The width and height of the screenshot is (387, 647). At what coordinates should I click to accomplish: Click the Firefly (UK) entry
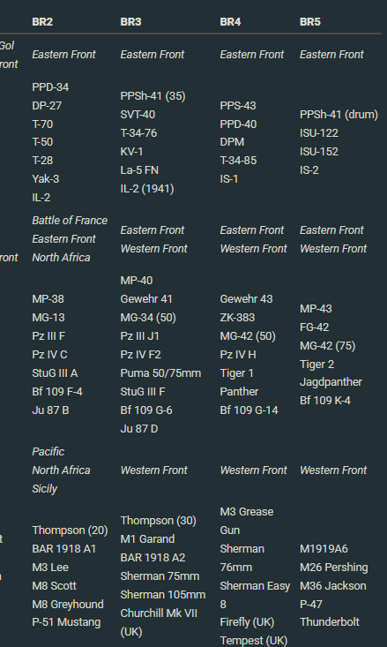248,621
